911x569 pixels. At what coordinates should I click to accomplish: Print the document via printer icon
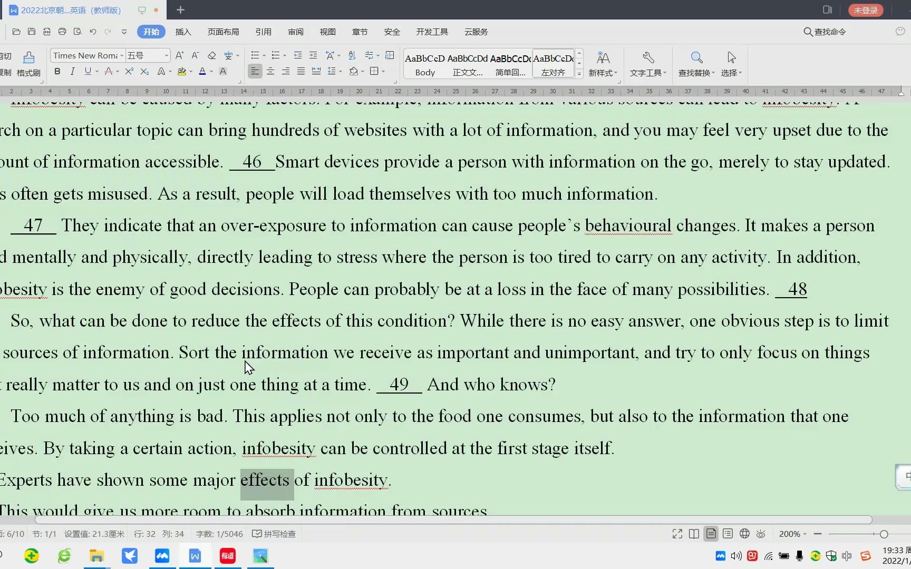click(62, 32)
